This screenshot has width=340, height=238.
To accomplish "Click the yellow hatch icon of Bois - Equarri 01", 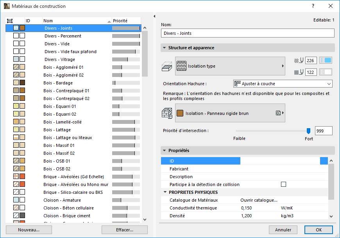I will pos(16,106).
